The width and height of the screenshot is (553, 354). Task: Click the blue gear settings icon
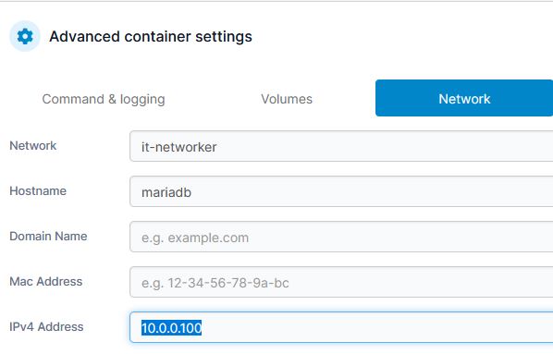click(x=25, y=36)
